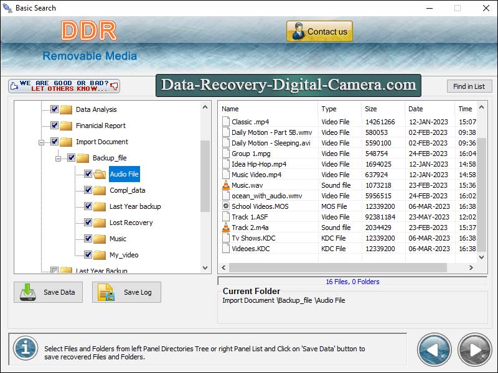Click the VLC cone icon beside Track 2.m4a
498x373 pixels.
click(226, 228)
